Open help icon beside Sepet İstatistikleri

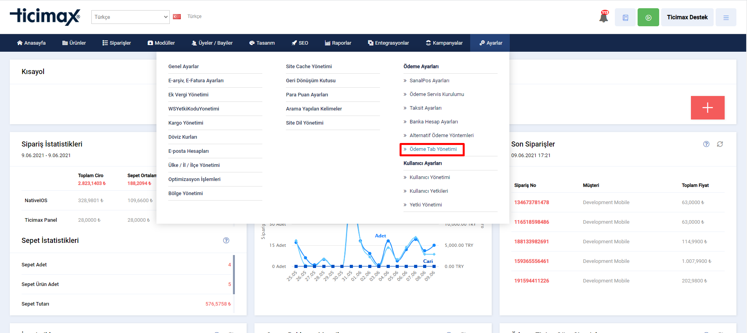[226, 241]
